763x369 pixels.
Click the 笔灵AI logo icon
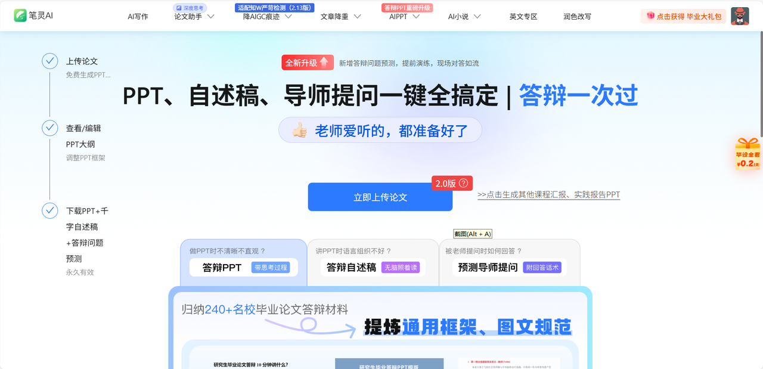click(20, 15)
